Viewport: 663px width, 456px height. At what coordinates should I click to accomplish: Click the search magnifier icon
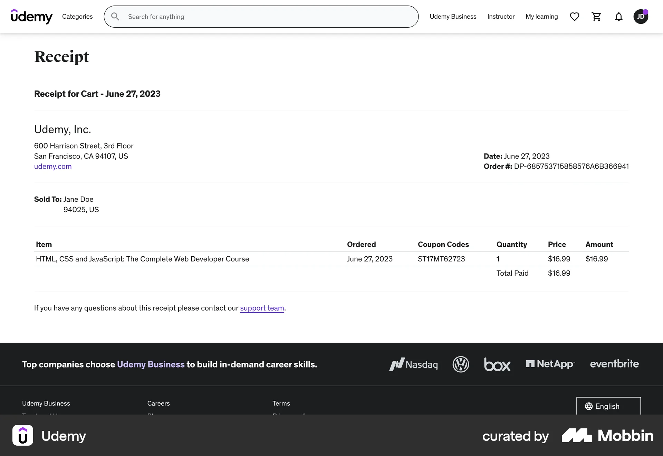tap(115, 16)
